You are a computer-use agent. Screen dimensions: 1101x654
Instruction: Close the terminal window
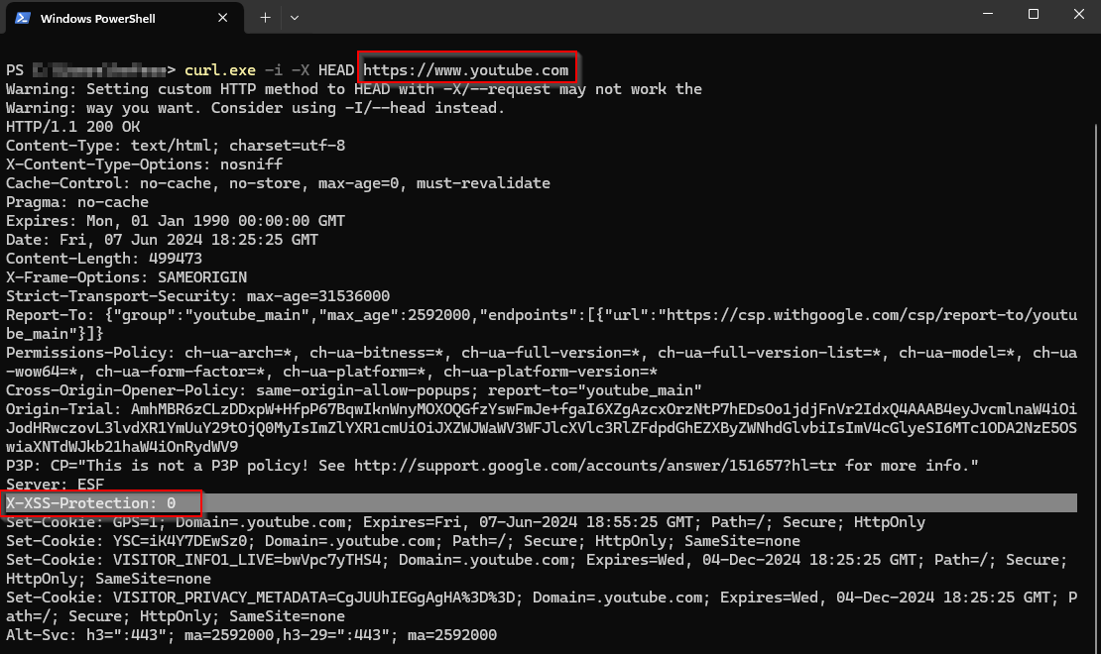coord(1078,15)
